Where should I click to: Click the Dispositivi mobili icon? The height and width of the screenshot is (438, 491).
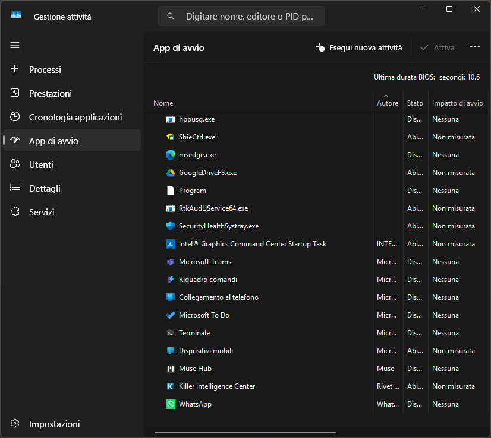[171, 351]
